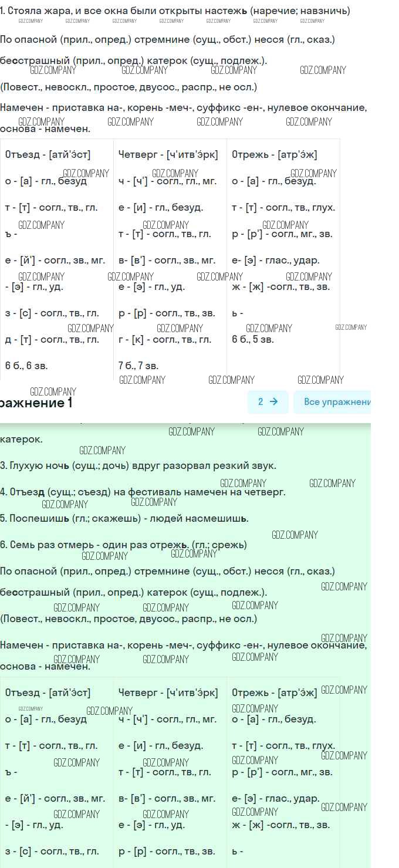Click the right arrow icon beside number 2
This screenshot has width=399, height=868.
273,402
